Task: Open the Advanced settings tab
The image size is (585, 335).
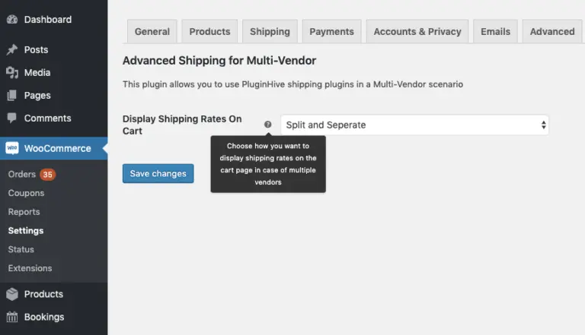Action: pos(551,32)
